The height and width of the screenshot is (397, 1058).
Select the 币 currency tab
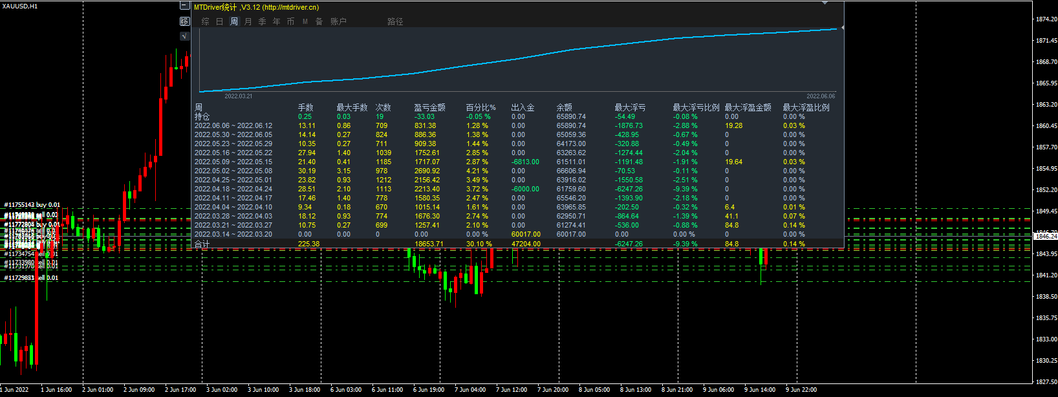click(x=291, y=21)
